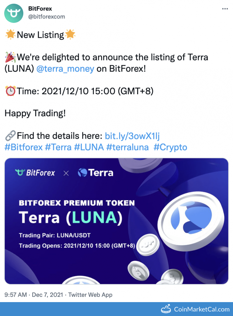
Task: Open the tweet options menu via three dots
Action: point(225,9)
